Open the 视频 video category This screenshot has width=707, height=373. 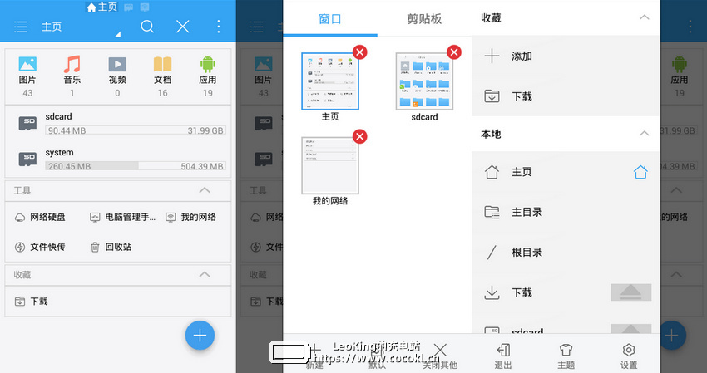[x=117, y=76]
